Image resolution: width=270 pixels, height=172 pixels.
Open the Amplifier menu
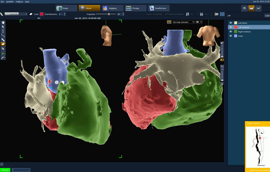coord(10,2)
